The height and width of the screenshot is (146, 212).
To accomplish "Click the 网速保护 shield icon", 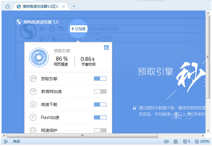I will tap(33, 130).
